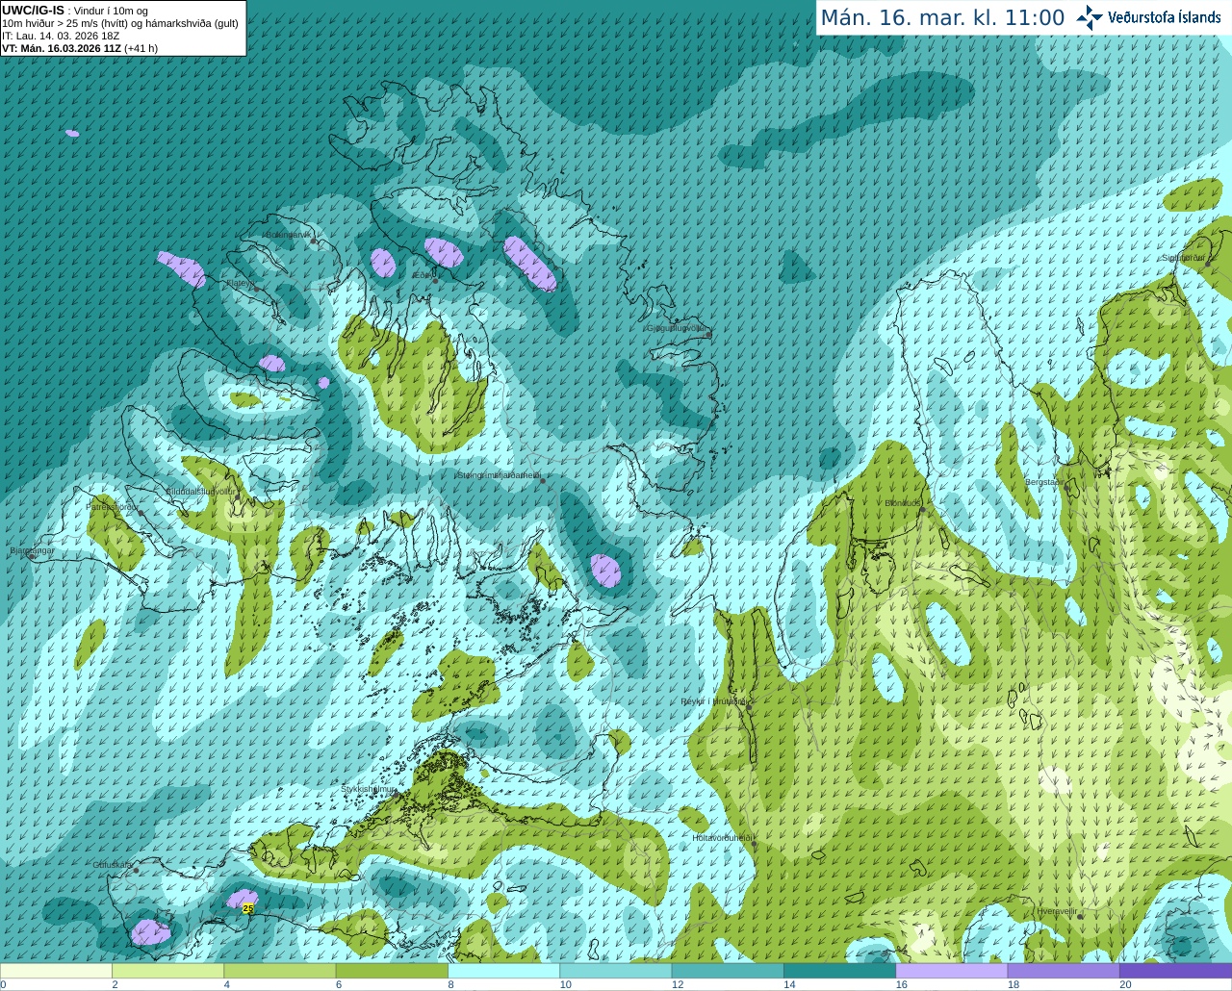The width and height of the screenshot is (1232, 991).
Task: Click the 'Bíldudalsflugvöllur' station label
Action: [200, 491]
